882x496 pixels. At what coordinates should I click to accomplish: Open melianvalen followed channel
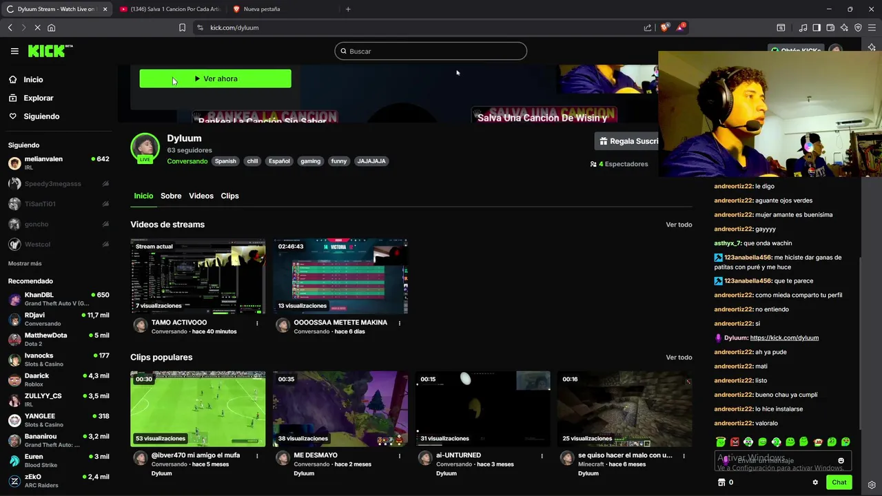(58, 163)
